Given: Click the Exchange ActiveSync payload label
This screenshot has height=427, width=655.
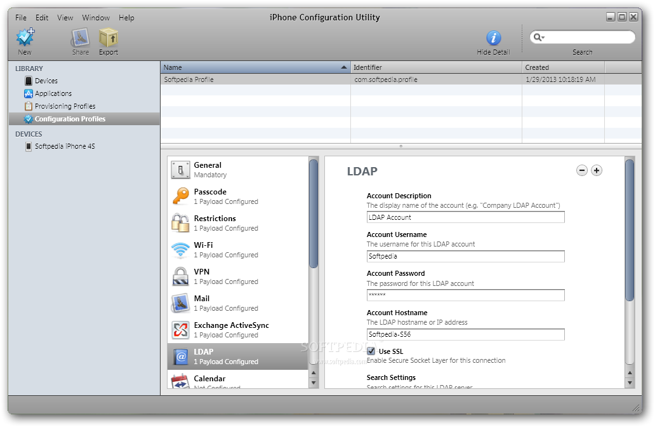Looking at the screenshot, I should pos(231,325).
